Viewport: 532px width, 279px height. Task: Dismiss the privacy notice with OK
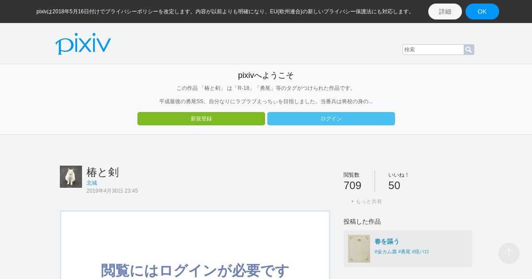click(x=482, y=12)
